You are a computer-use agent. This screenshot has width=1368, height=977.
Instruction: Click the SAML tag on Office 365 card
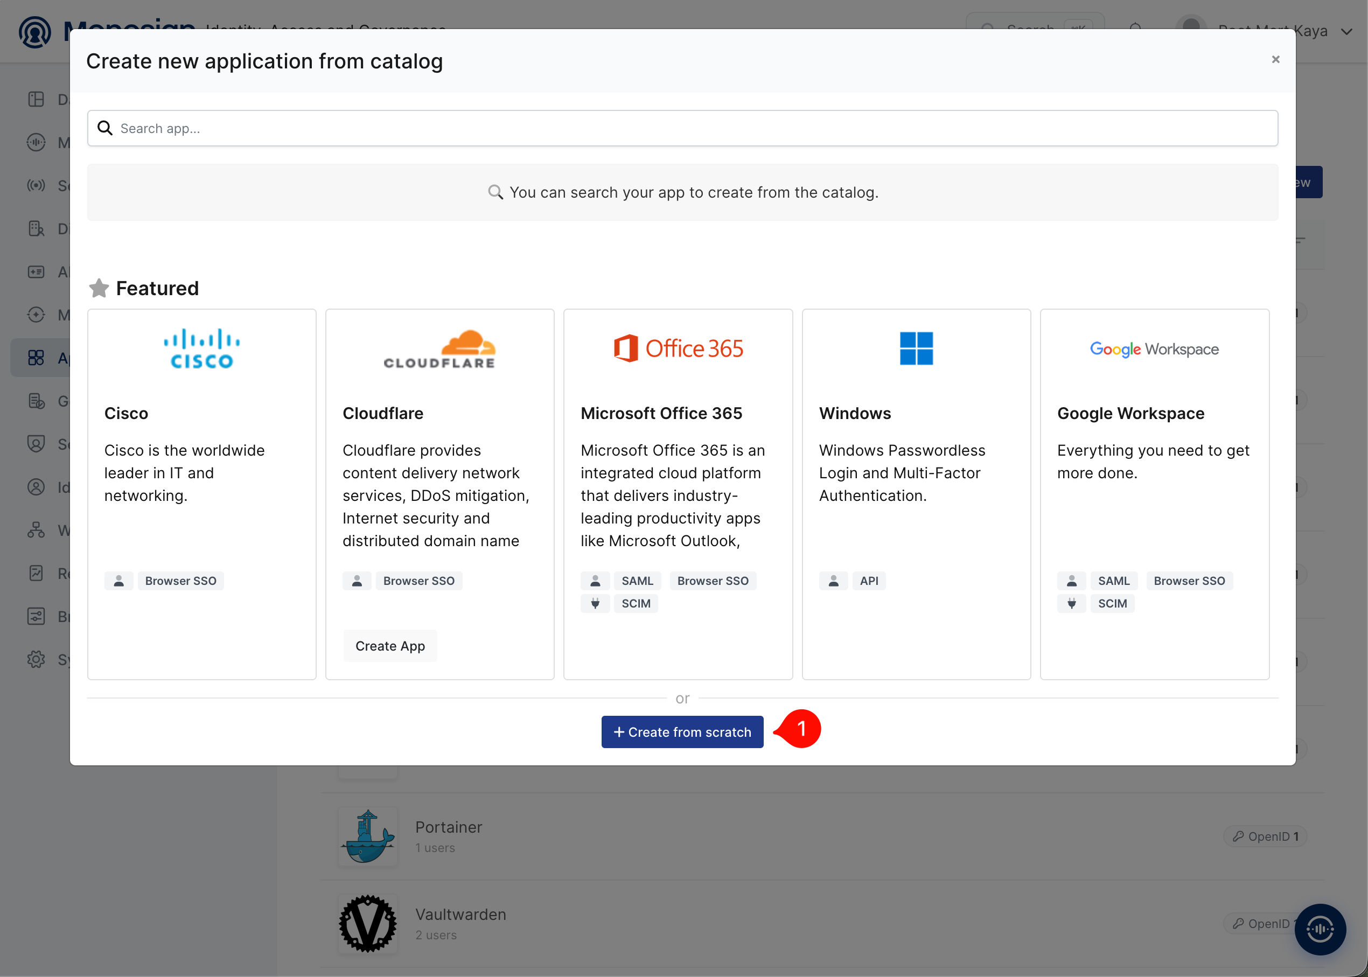tap(638, 581)
